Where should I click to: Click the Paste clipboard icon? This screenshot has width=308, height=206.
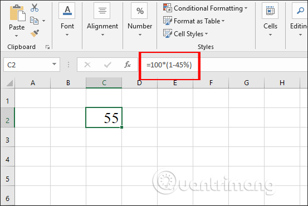point(17,13)
